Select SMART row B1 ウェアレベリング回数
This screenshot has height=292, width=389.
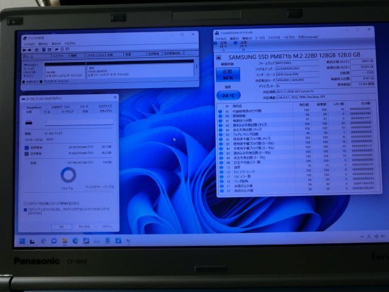[295, 134]
